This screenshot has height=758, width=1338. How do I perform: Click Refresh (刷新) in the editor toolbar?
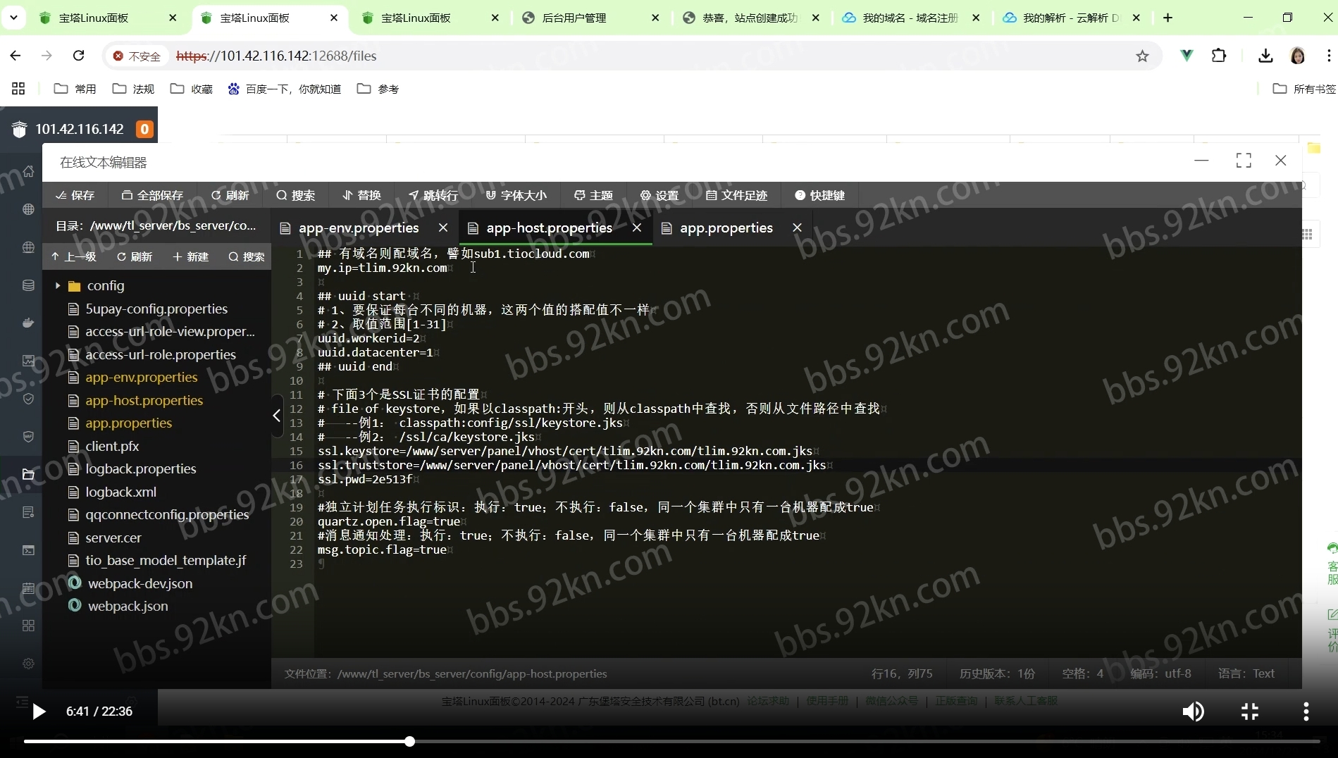[x=230, y=195]
